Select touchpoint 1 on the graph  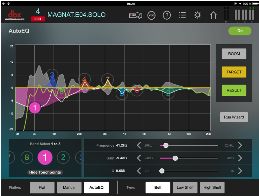pyautogui.click(x=35, y=108)
